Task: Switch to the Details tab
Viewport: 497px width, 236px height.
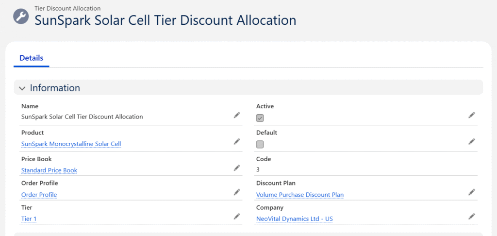Action: (x=31, y=58)
